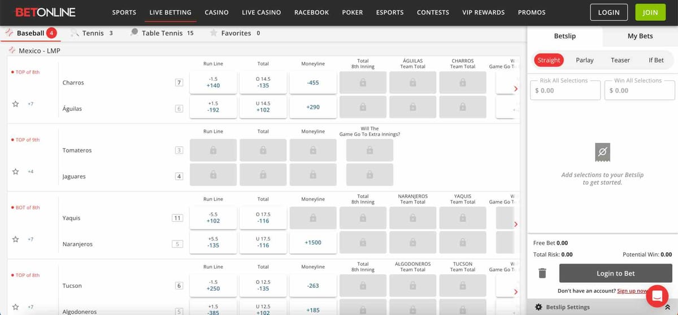The image size is (678, 315).
Task: Select Yaquis run line -5.5 +102
Action: pos(213,218)
